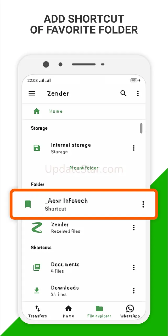The image size is (168, 336).
Task: Open options for Zender Received files
Action: (x=134, y=228)
